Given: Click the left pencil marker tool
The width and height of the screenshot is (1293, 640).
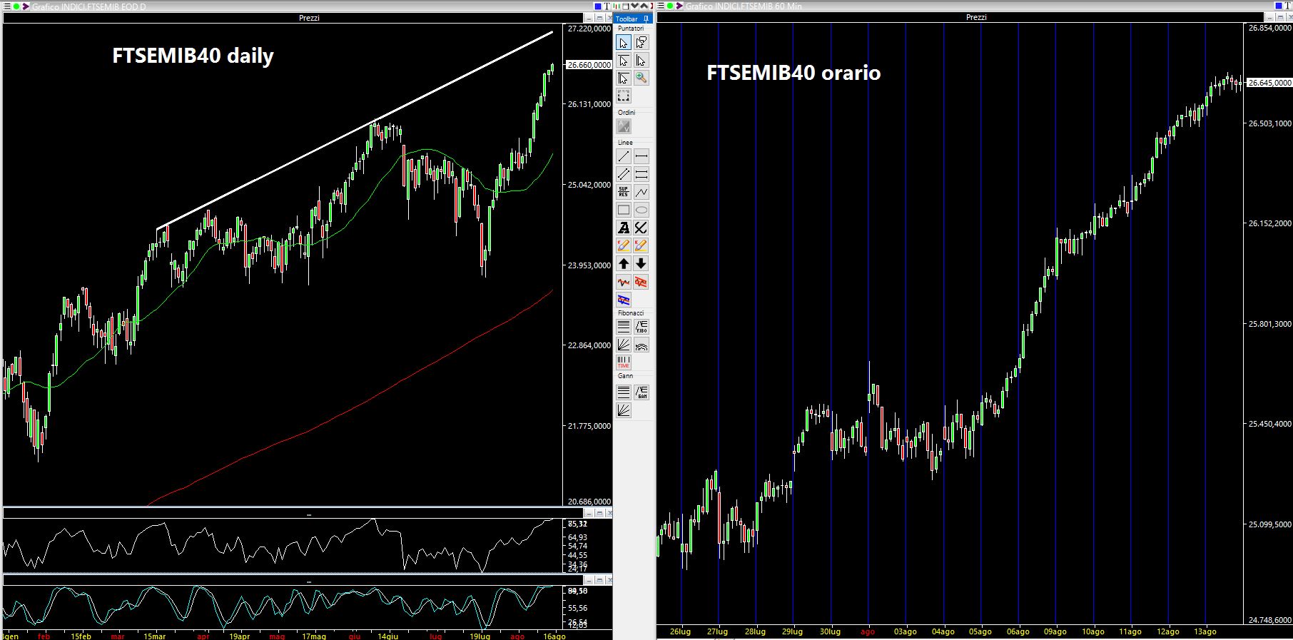Looking at the screenshot, I should point(624,245).
